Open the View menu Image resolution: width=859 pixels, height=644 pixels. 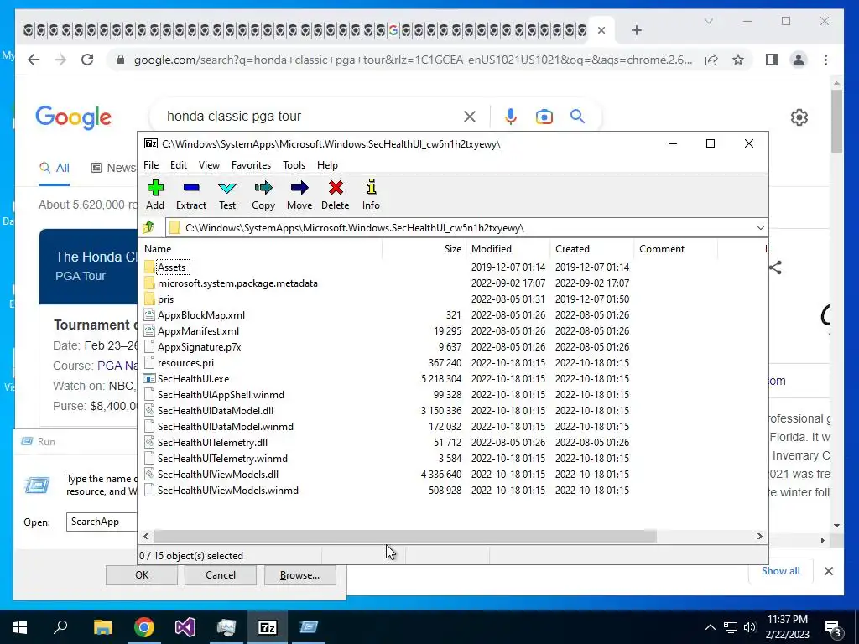pos(209,165)
